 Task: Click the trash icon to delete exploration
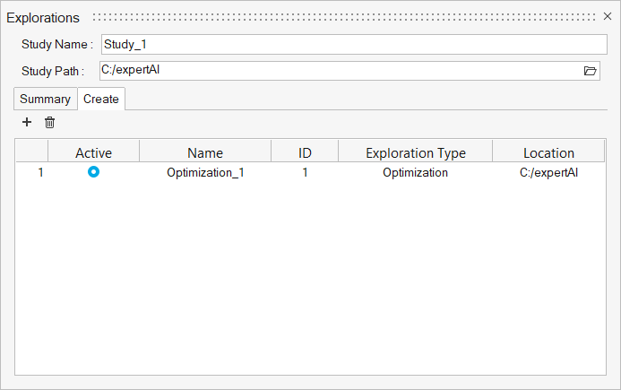pos(50,122)
